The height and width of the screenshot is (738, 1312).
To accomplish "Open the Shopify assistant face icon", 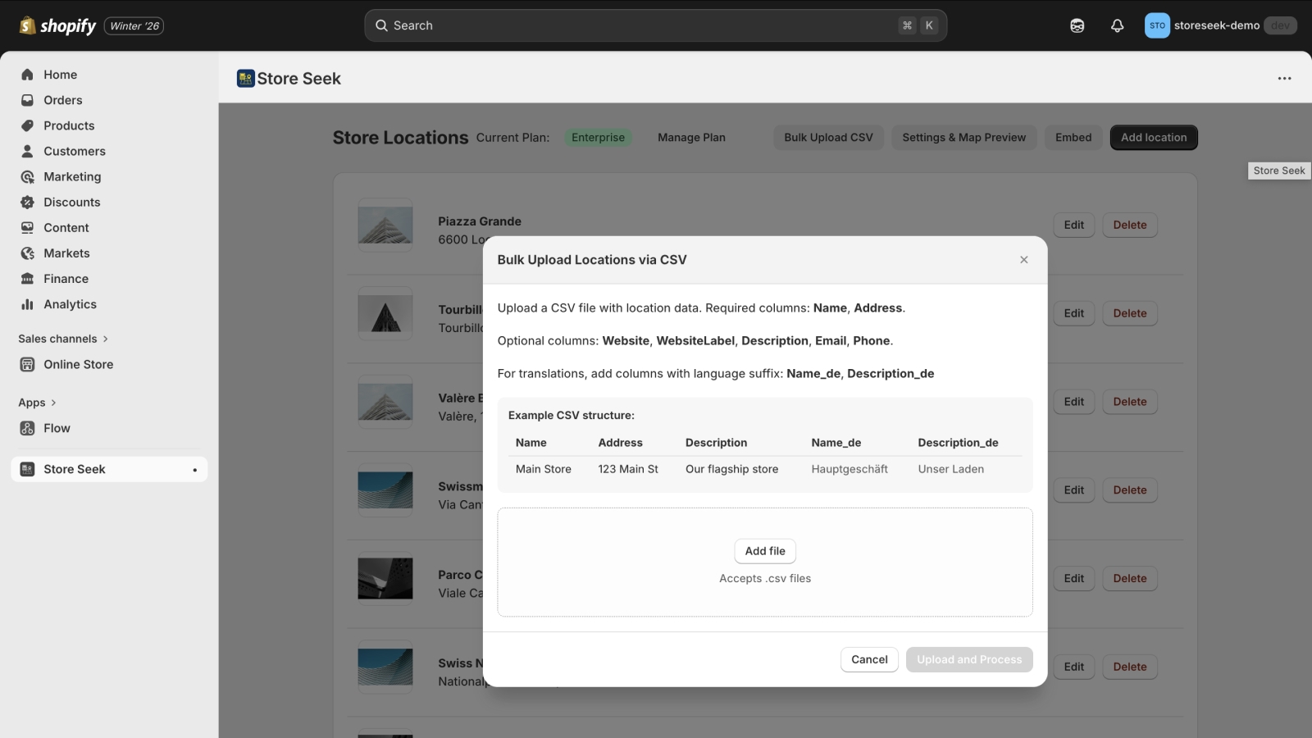I will pyautogui.click(x=1076, y=25).
